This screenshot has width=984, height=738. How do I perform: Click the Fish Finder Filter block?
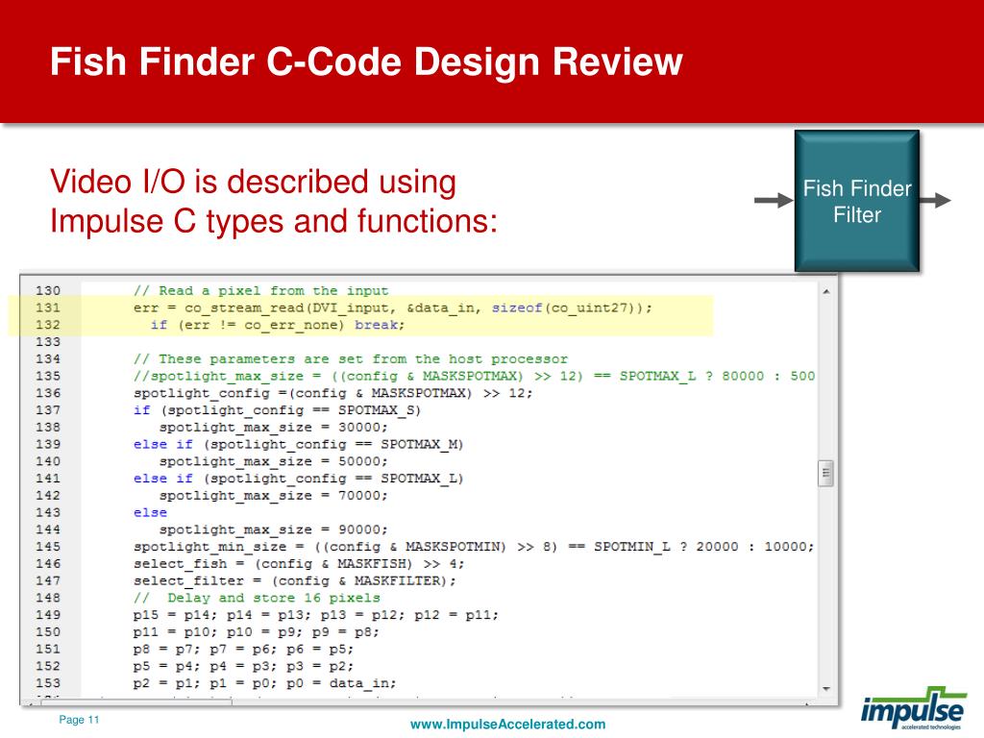tap(856, 201)
